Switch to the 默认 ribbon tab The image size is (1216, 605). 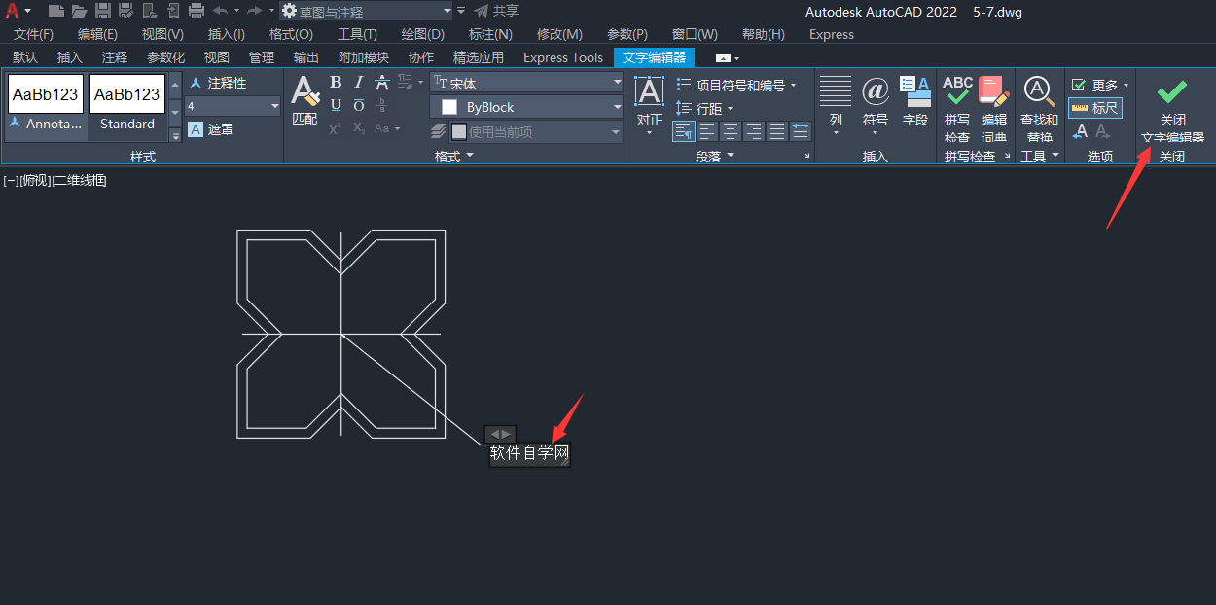pos(25,57)
